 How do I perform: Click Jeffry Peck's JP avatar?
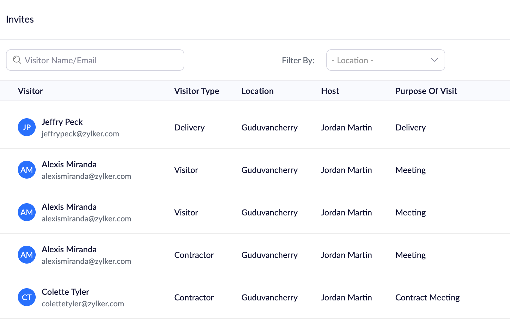27,127
